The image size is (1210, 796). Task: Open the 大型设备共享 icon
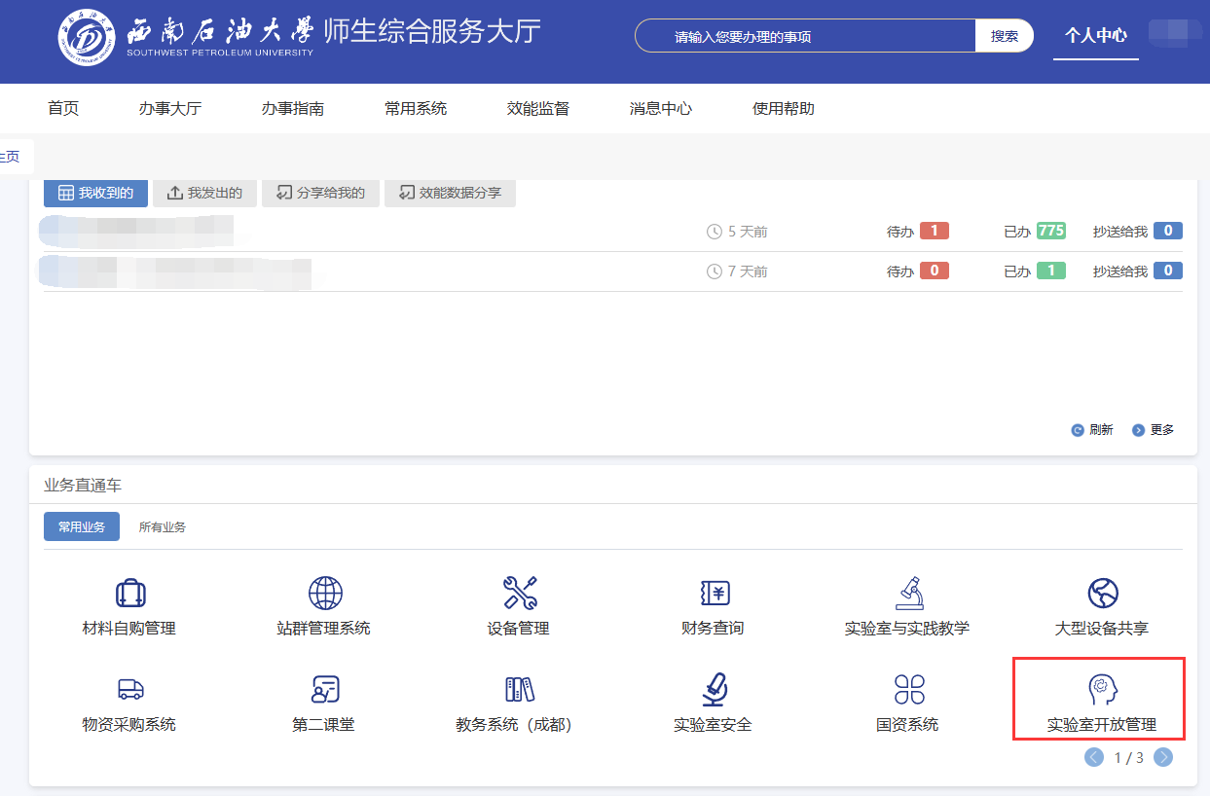tap(1102, 593)
